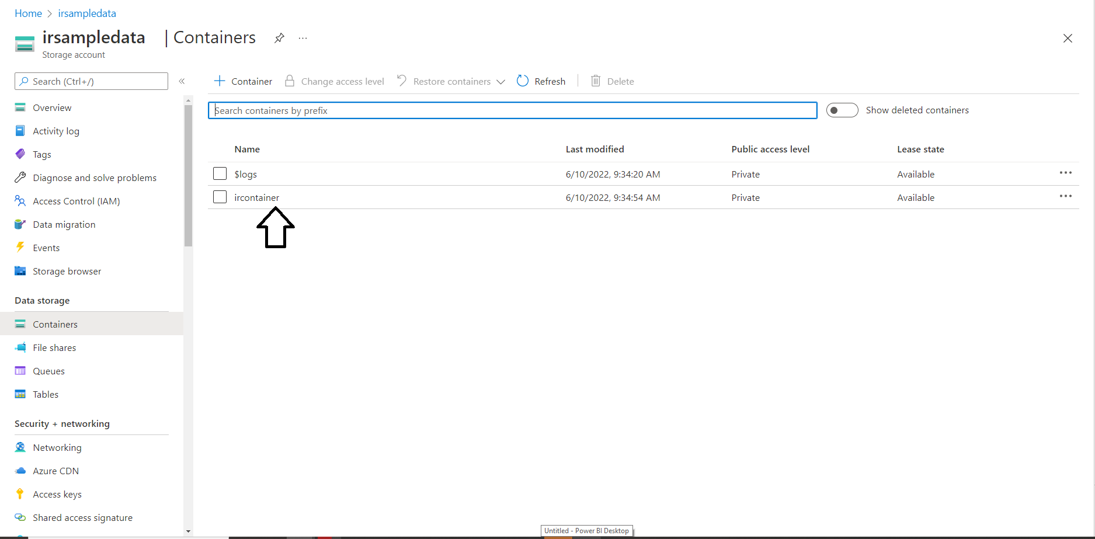Click the Overview icon in the sidebar
Viewport: 1095px width, 539px height.
[x=20, y=107]
